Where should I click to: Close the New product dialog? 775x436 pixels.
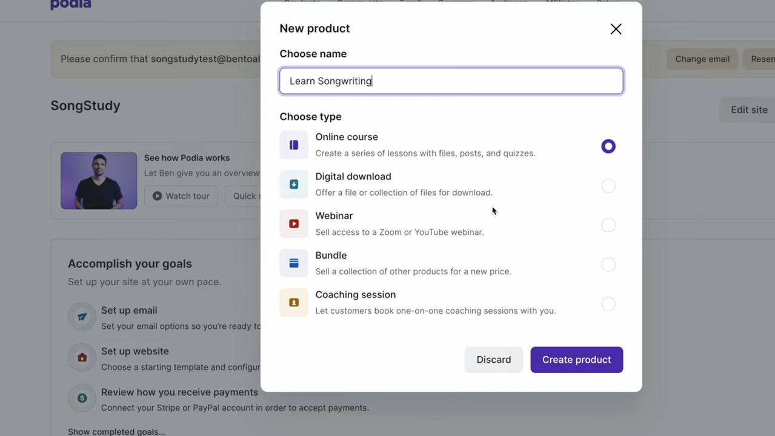(616, 29)
